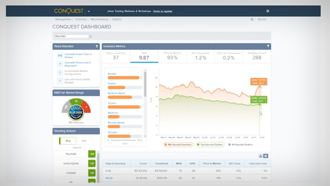Click the 13 Unknown KBB label
This screenshot has height=186, width=330.
tap(76, 122)
